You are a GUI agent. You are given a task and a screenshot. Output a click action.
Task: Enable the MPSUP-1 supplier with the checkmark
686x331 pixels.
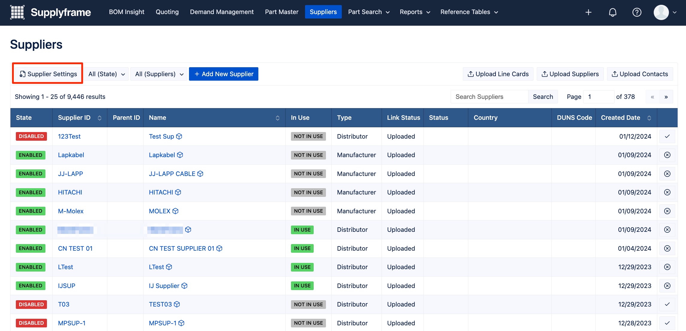pyautogui.click(x=667, y=323)
